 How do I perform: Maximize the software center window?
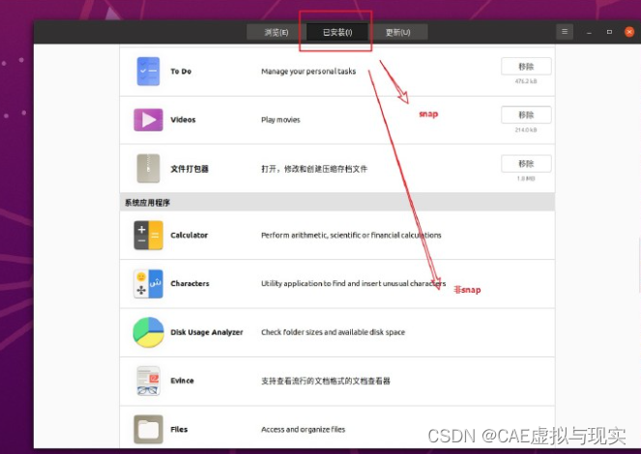point(609,32)
